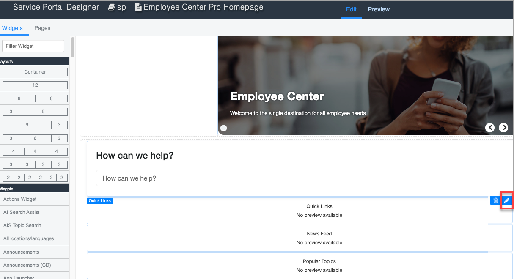This screenshot has height=279, width=514.
Task: Click the Service Portal Designer title
Action: [56, 7]
